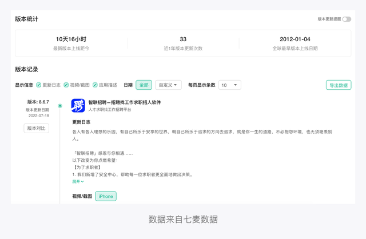Click the 版本统计 heading
The image size is (366, 239).
click(x=27, y=19)
